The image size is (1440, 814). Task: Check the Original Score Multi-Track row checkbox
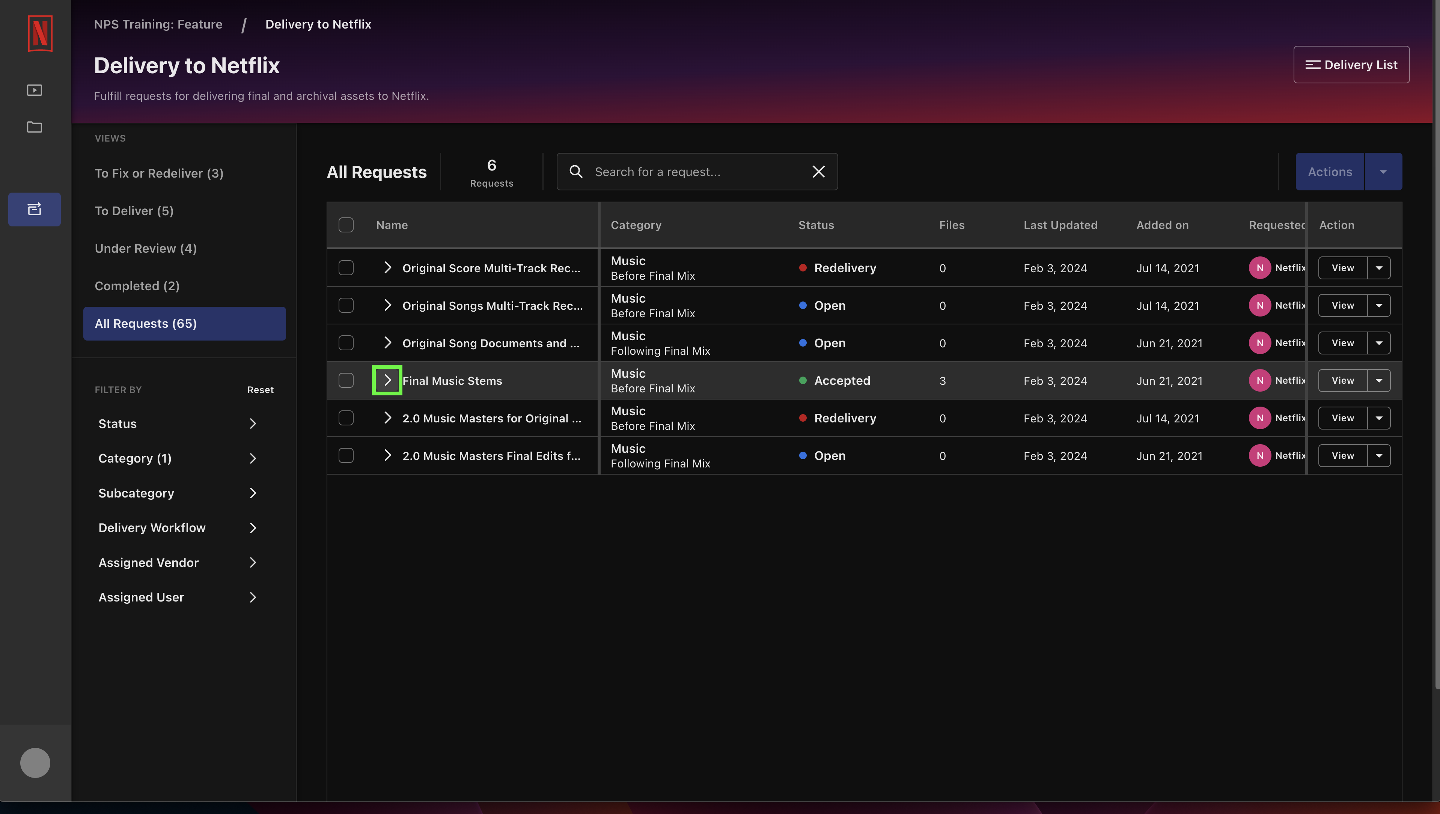(x=346, y=268)
